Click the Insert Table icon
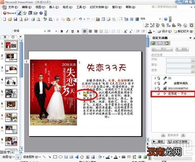The width and height of the screenshot is (195, 162). pyautogui.click(x=103, y=19)
